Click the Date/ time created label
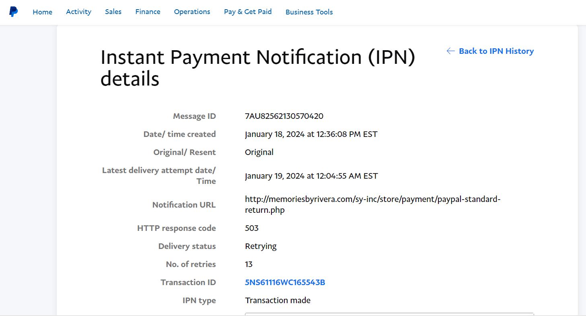Image resolution: width=586 pixels, height=316 pixels. coord(180,134)
